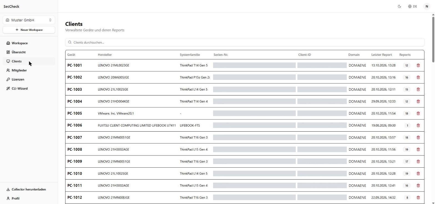435x204 pixels.
Task: Delete client PC-1002 with trash icon
Action: pyautogui.click(x=418, y=77)
